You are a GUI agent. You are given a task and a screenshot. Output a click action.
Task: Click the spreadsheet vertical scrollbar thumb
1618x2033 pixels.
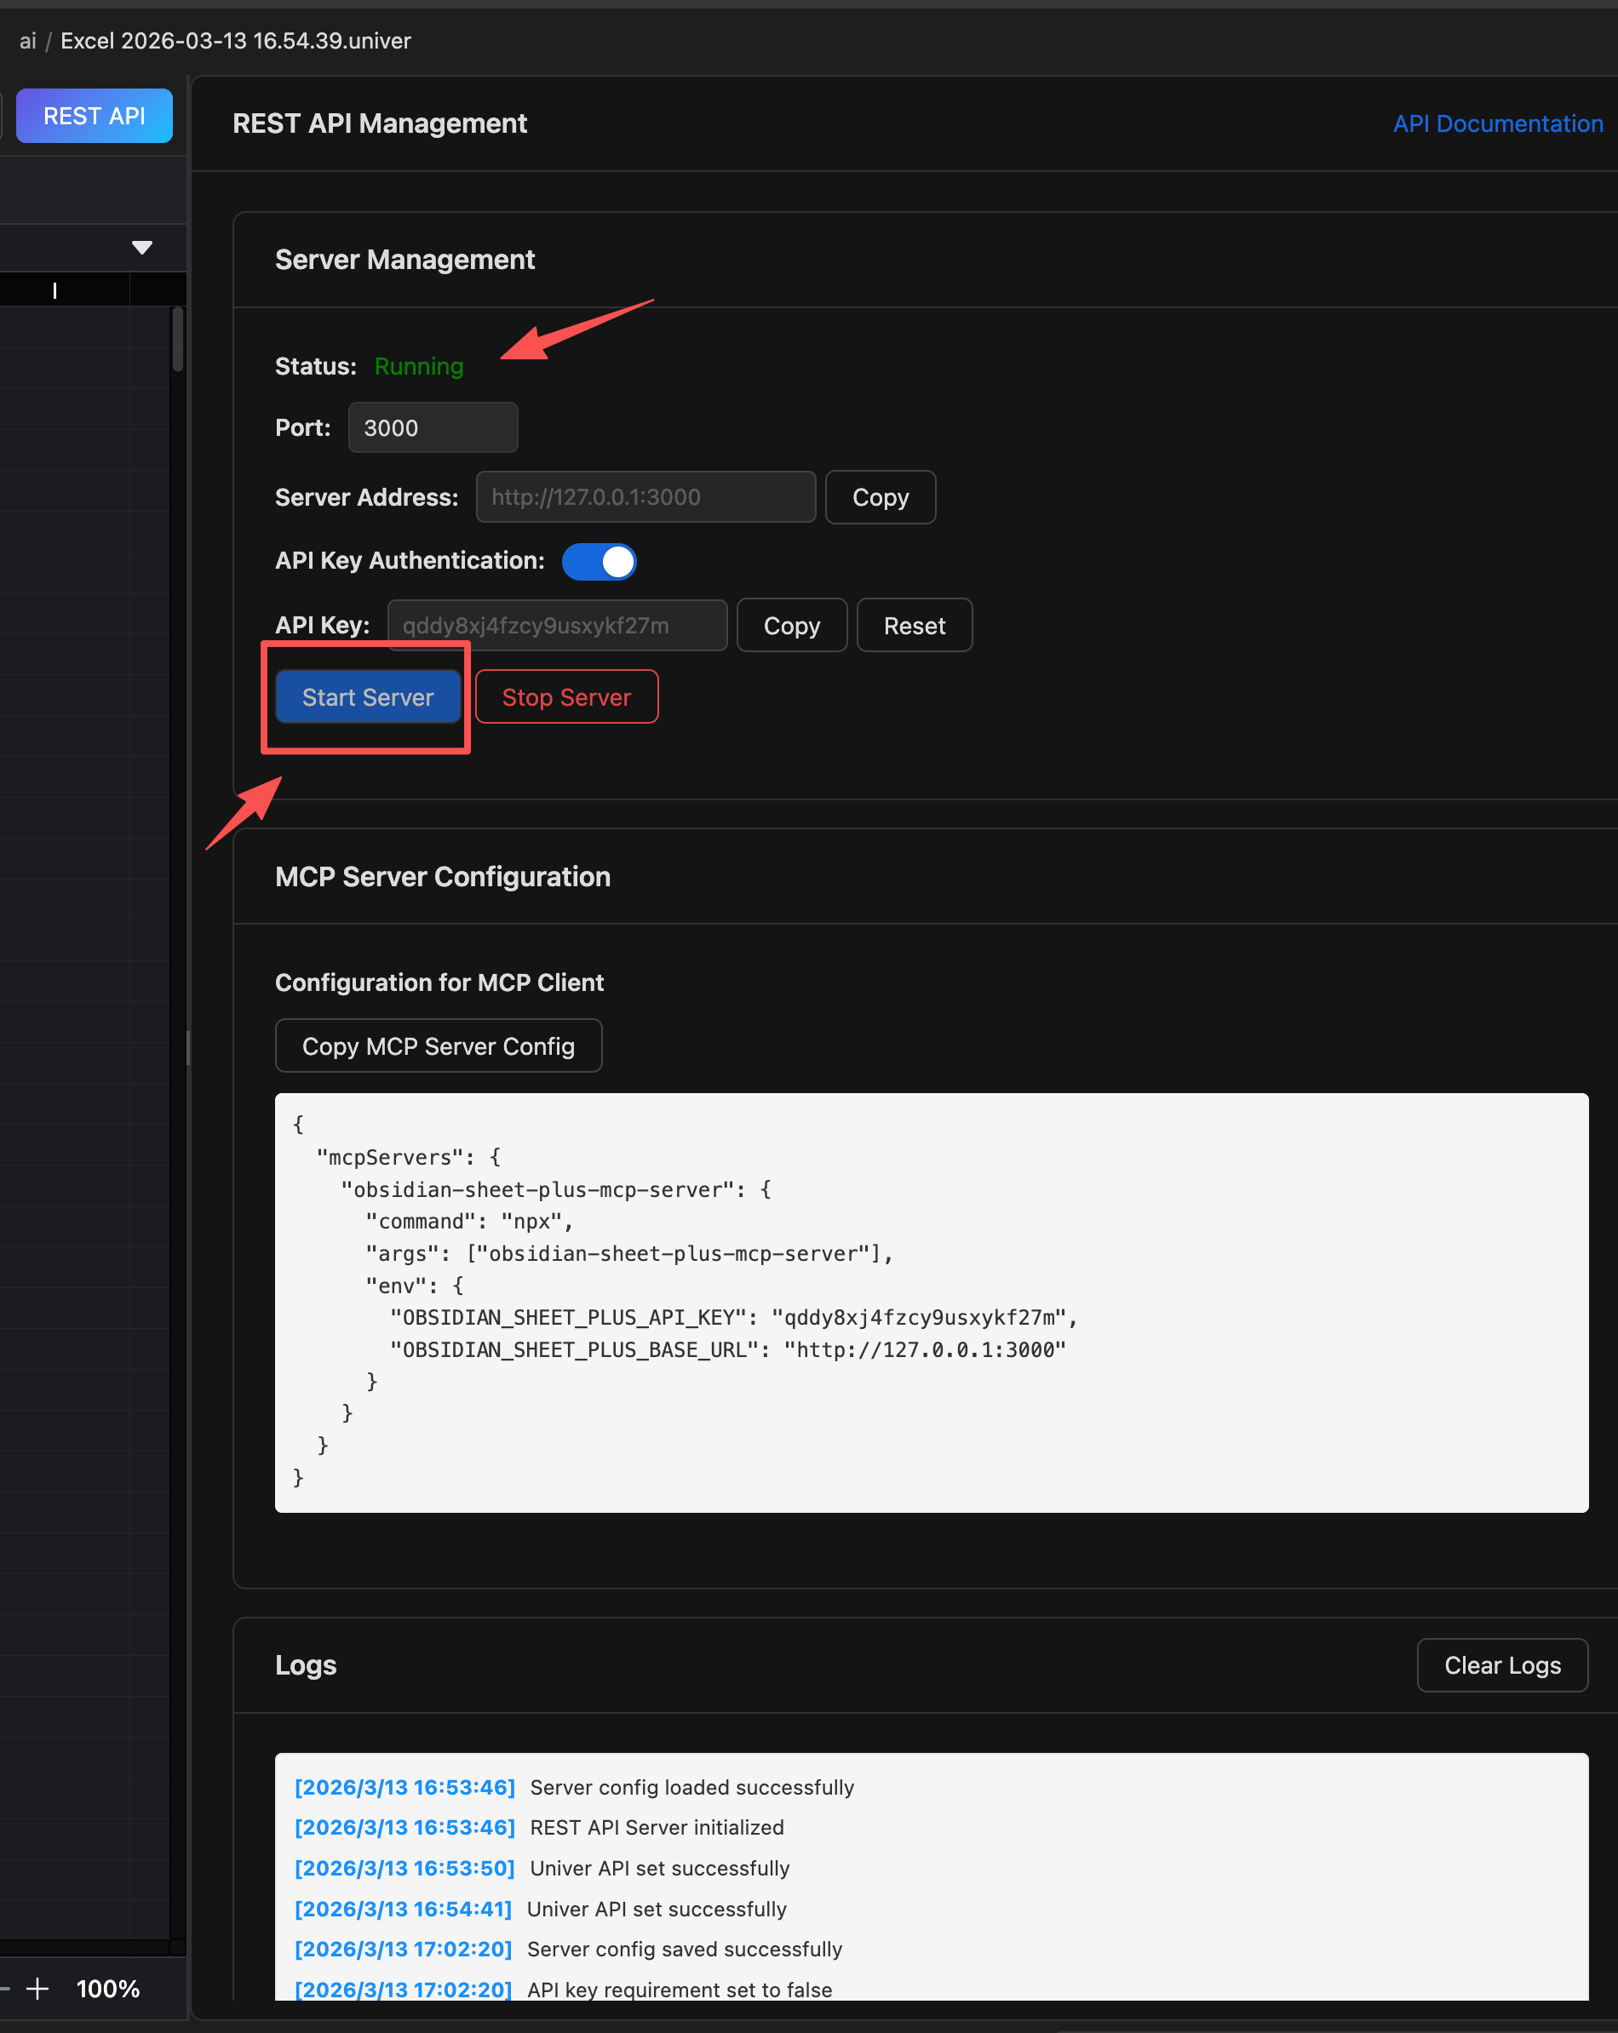(x=177, y=340)
